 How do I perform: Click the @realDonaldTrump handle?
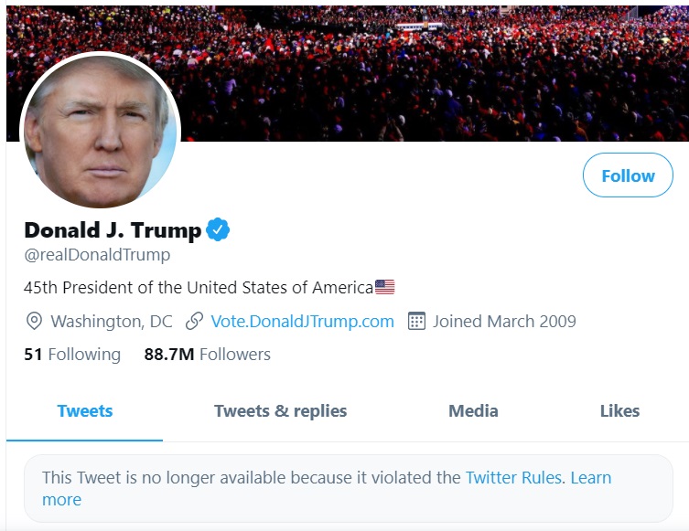click(97, 255)
